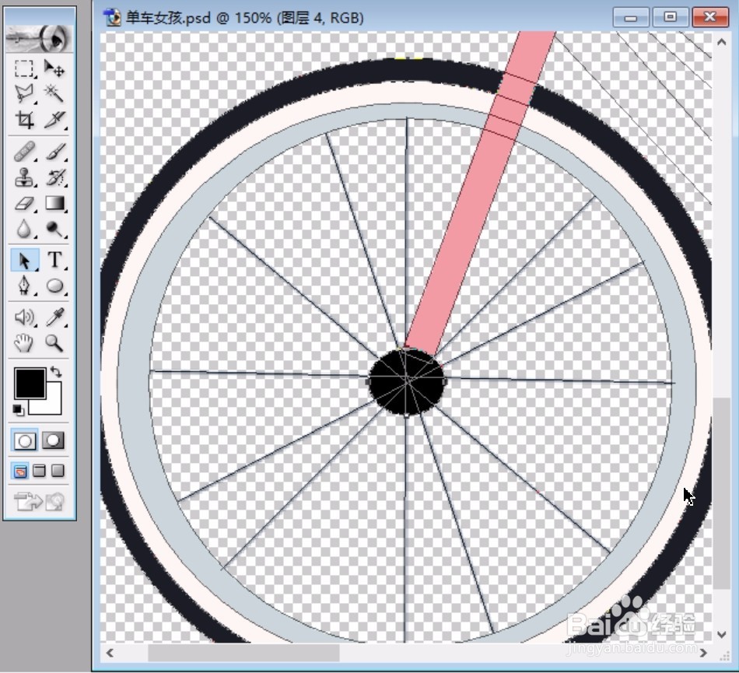Jump to ImageReady button

[39, 502]
